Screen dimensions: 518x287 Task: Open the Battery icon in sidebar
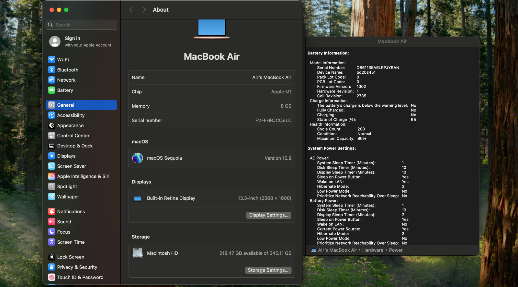tap(52, 90)
